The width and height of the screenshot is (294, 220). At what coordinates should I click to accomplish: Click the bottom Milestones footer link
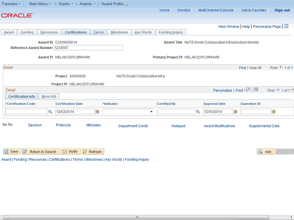94,159
